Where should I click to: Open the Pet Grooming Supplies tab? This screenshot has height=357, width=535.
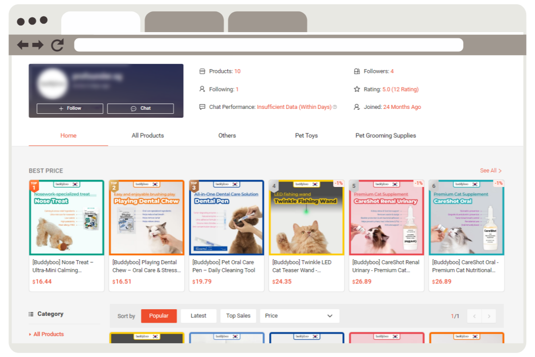point(386,136)
